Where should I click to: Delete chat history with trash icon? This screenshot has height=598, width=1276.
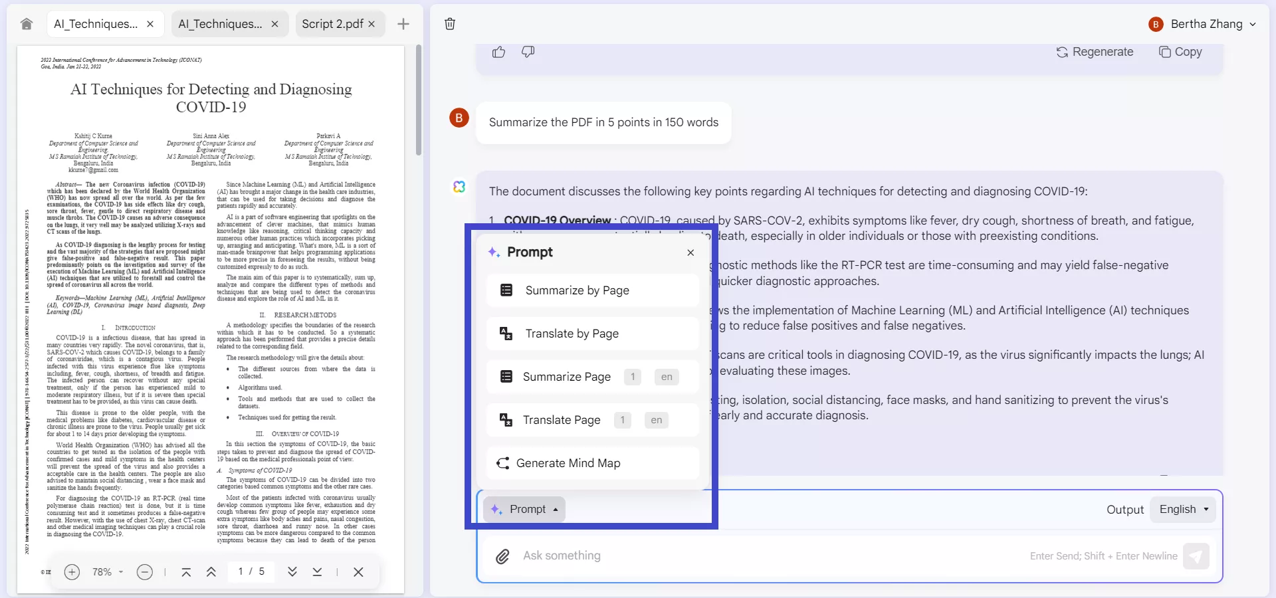(450, 24)
